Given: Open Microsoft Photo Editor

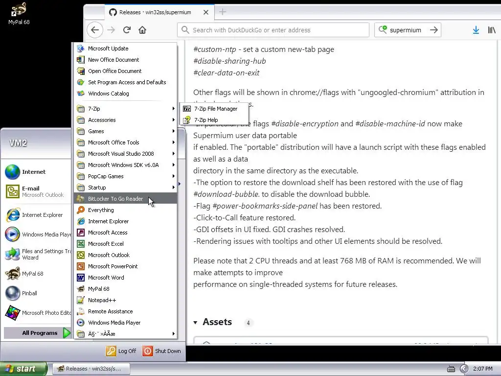Looking at the screenshot, I should [37, 313].
